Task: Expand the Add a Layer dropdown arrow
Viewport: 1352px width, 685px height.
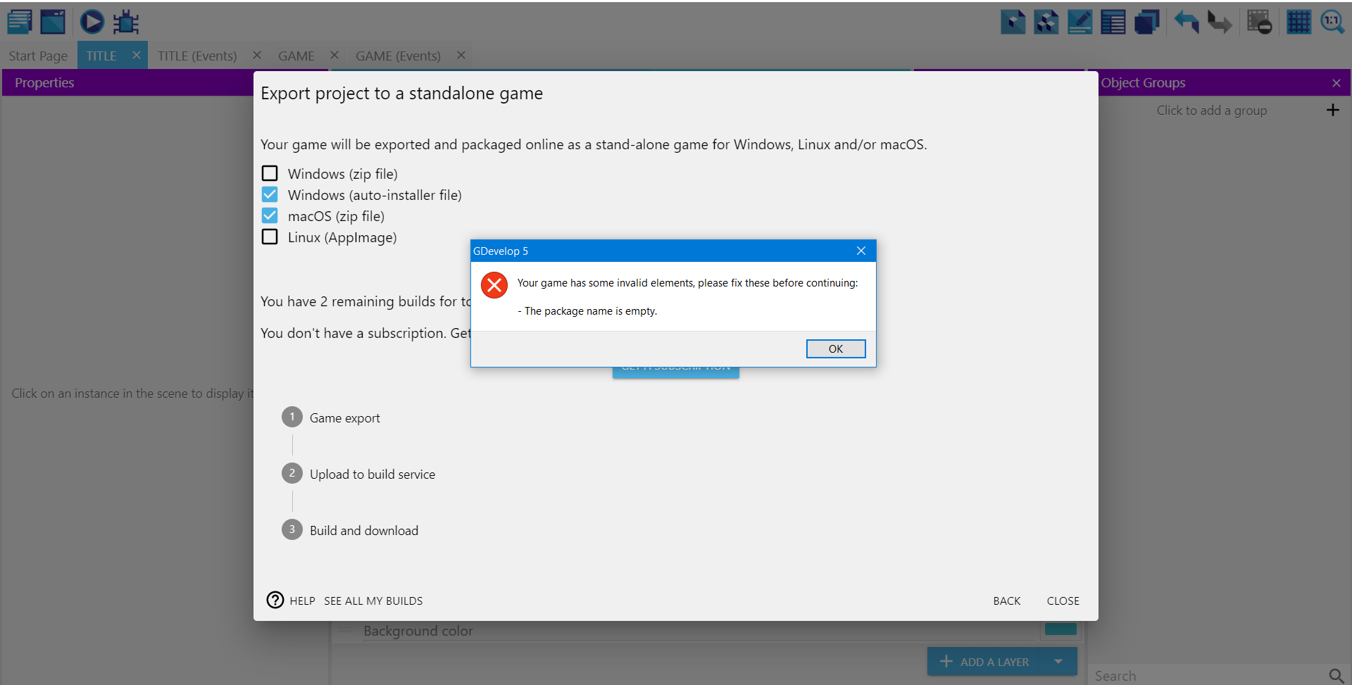Action: pyautogui.click(x=1058, y=662)
